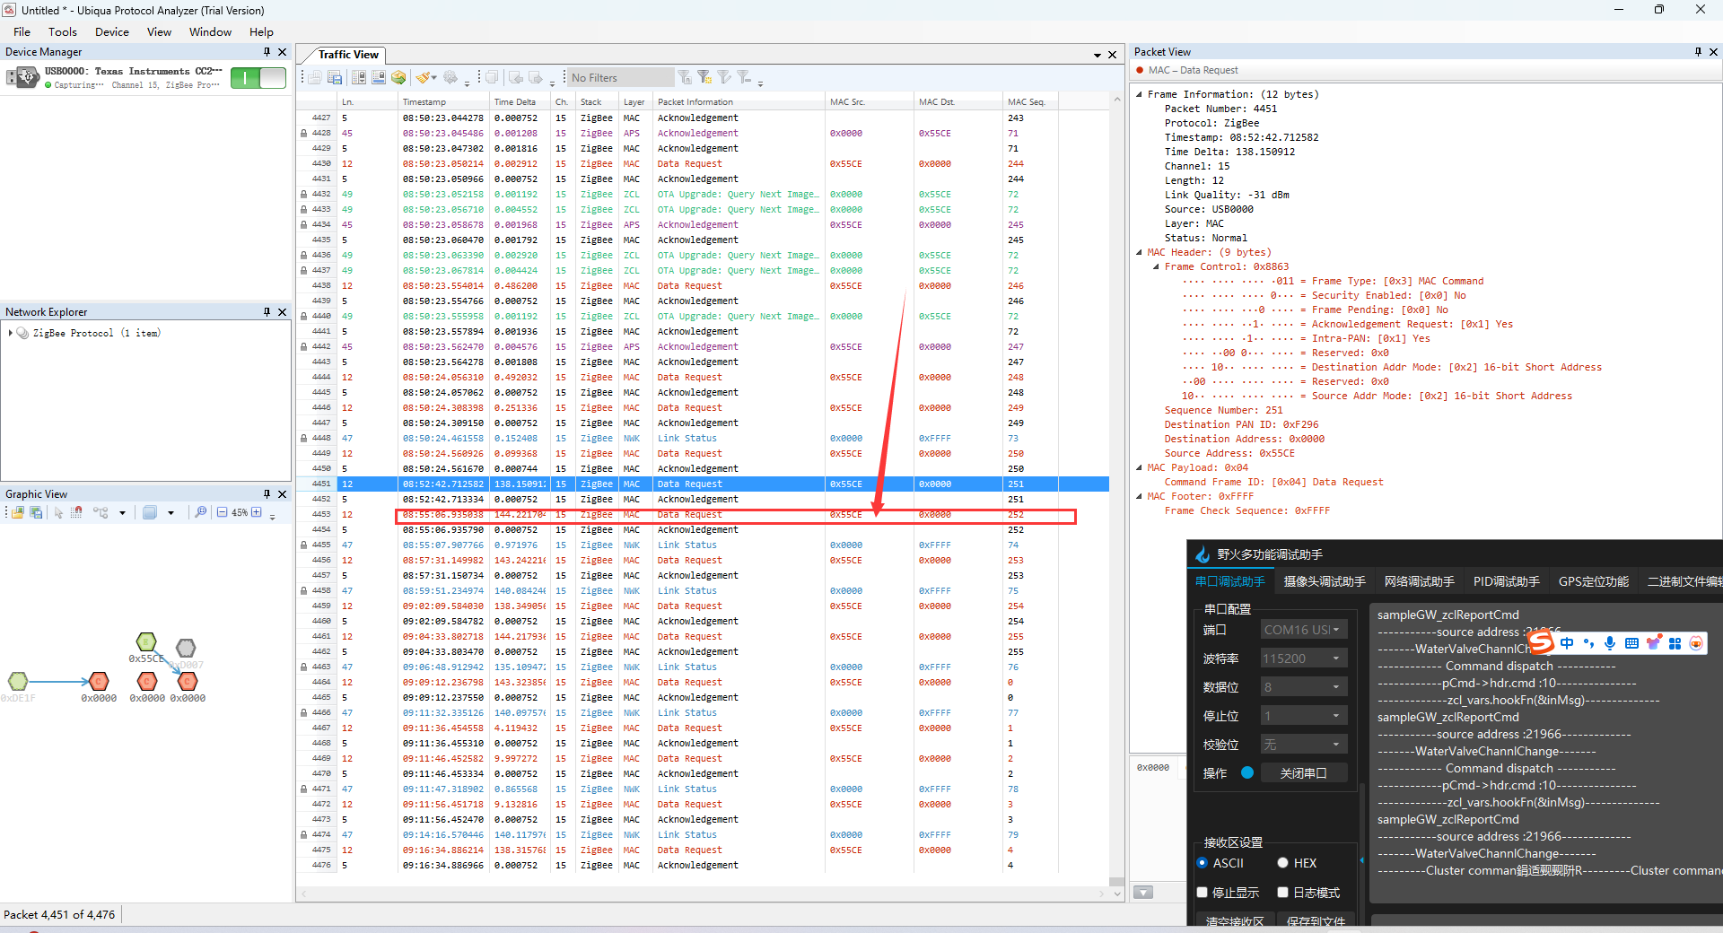Select packet 4453 Data Request row
The image size is (1723, 933).
703,515
